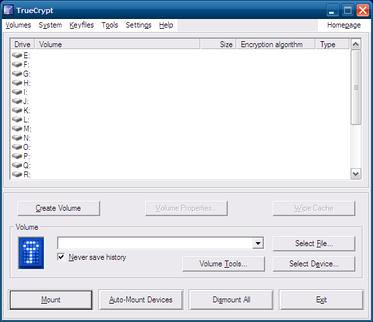Open the System menu
This screenshot has height=322, width=373.
(x=50, y=25)
